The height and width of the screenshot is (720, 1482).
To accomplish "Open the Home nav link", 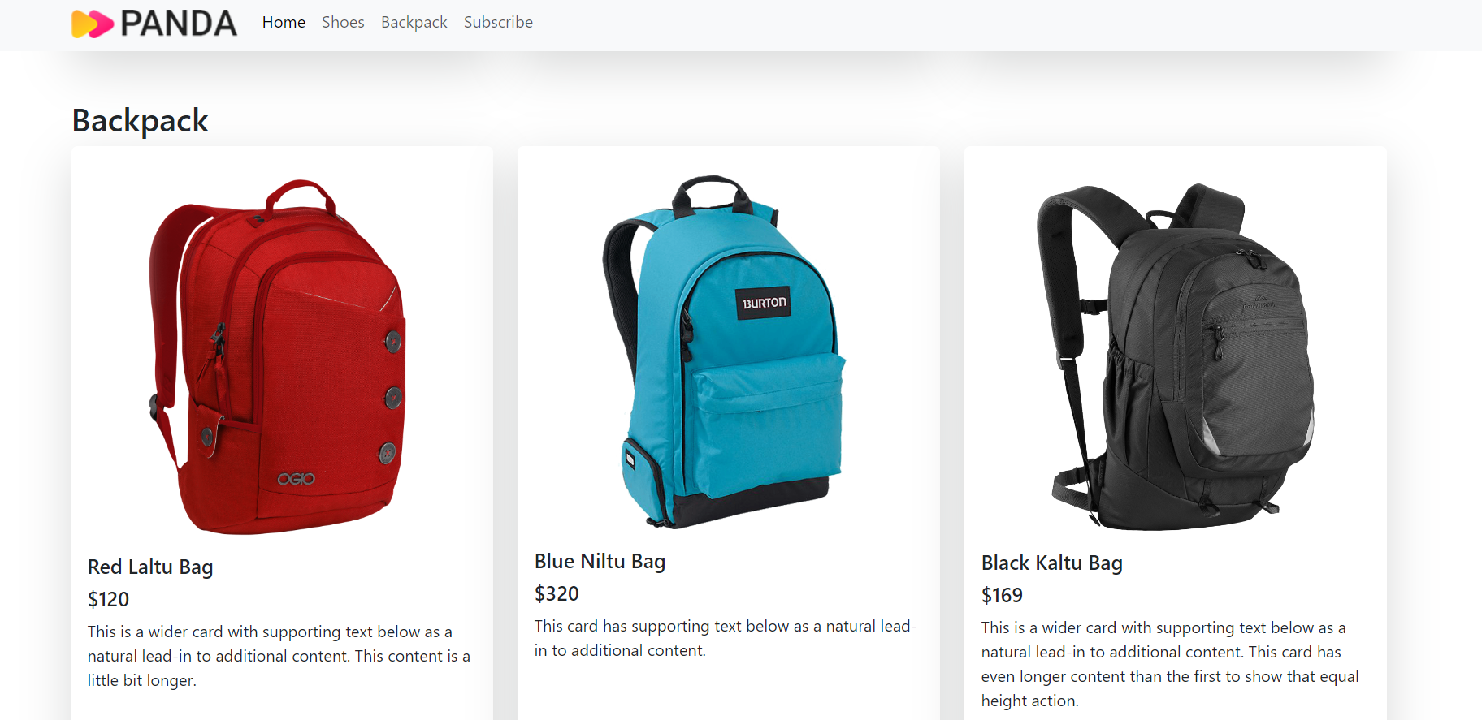I will [284, 22].
